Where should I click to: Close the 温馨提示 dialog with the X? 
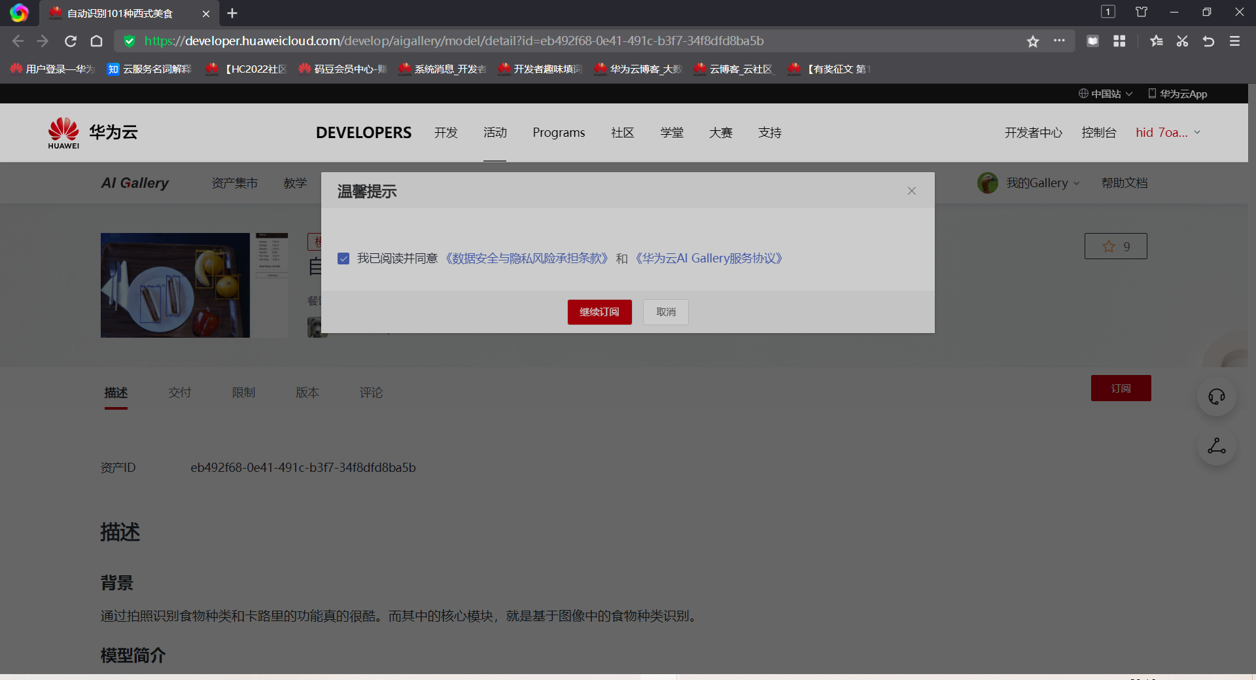[x=912, y=191]
